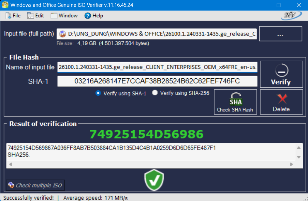The height and width of the screenshot is (201, 308).
Task: Click the result scrollbar up arrow
Action: pyautogui.click(x=299, y=148)
